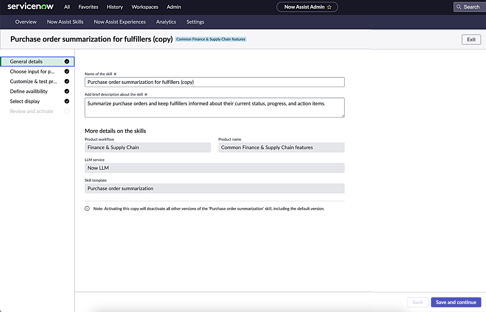This screenshot has height=312, width=486.
Task: Click the Product workflow field
Action: point(148,148)
